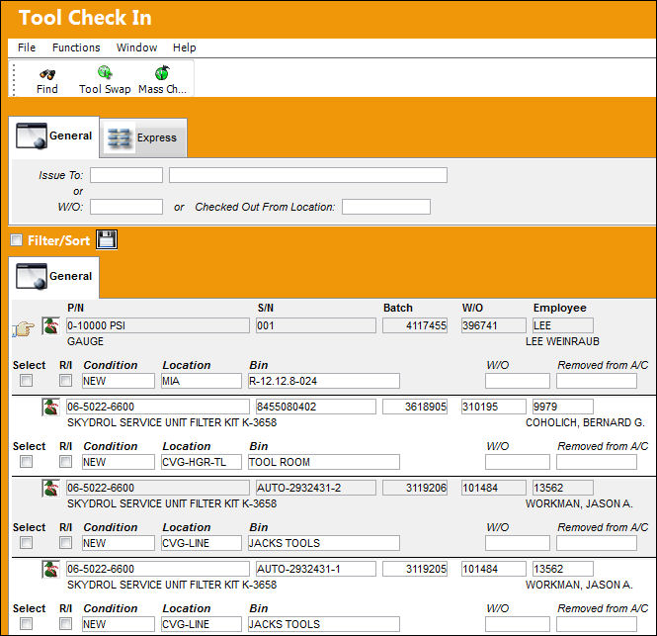Click the General tab window icon at top
This screenshot has height=636, width=657.
[x=31, y=136]
